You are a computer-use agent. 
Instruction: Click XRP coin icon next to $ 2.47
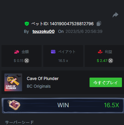pyautogui.click(x=110, y=61)
